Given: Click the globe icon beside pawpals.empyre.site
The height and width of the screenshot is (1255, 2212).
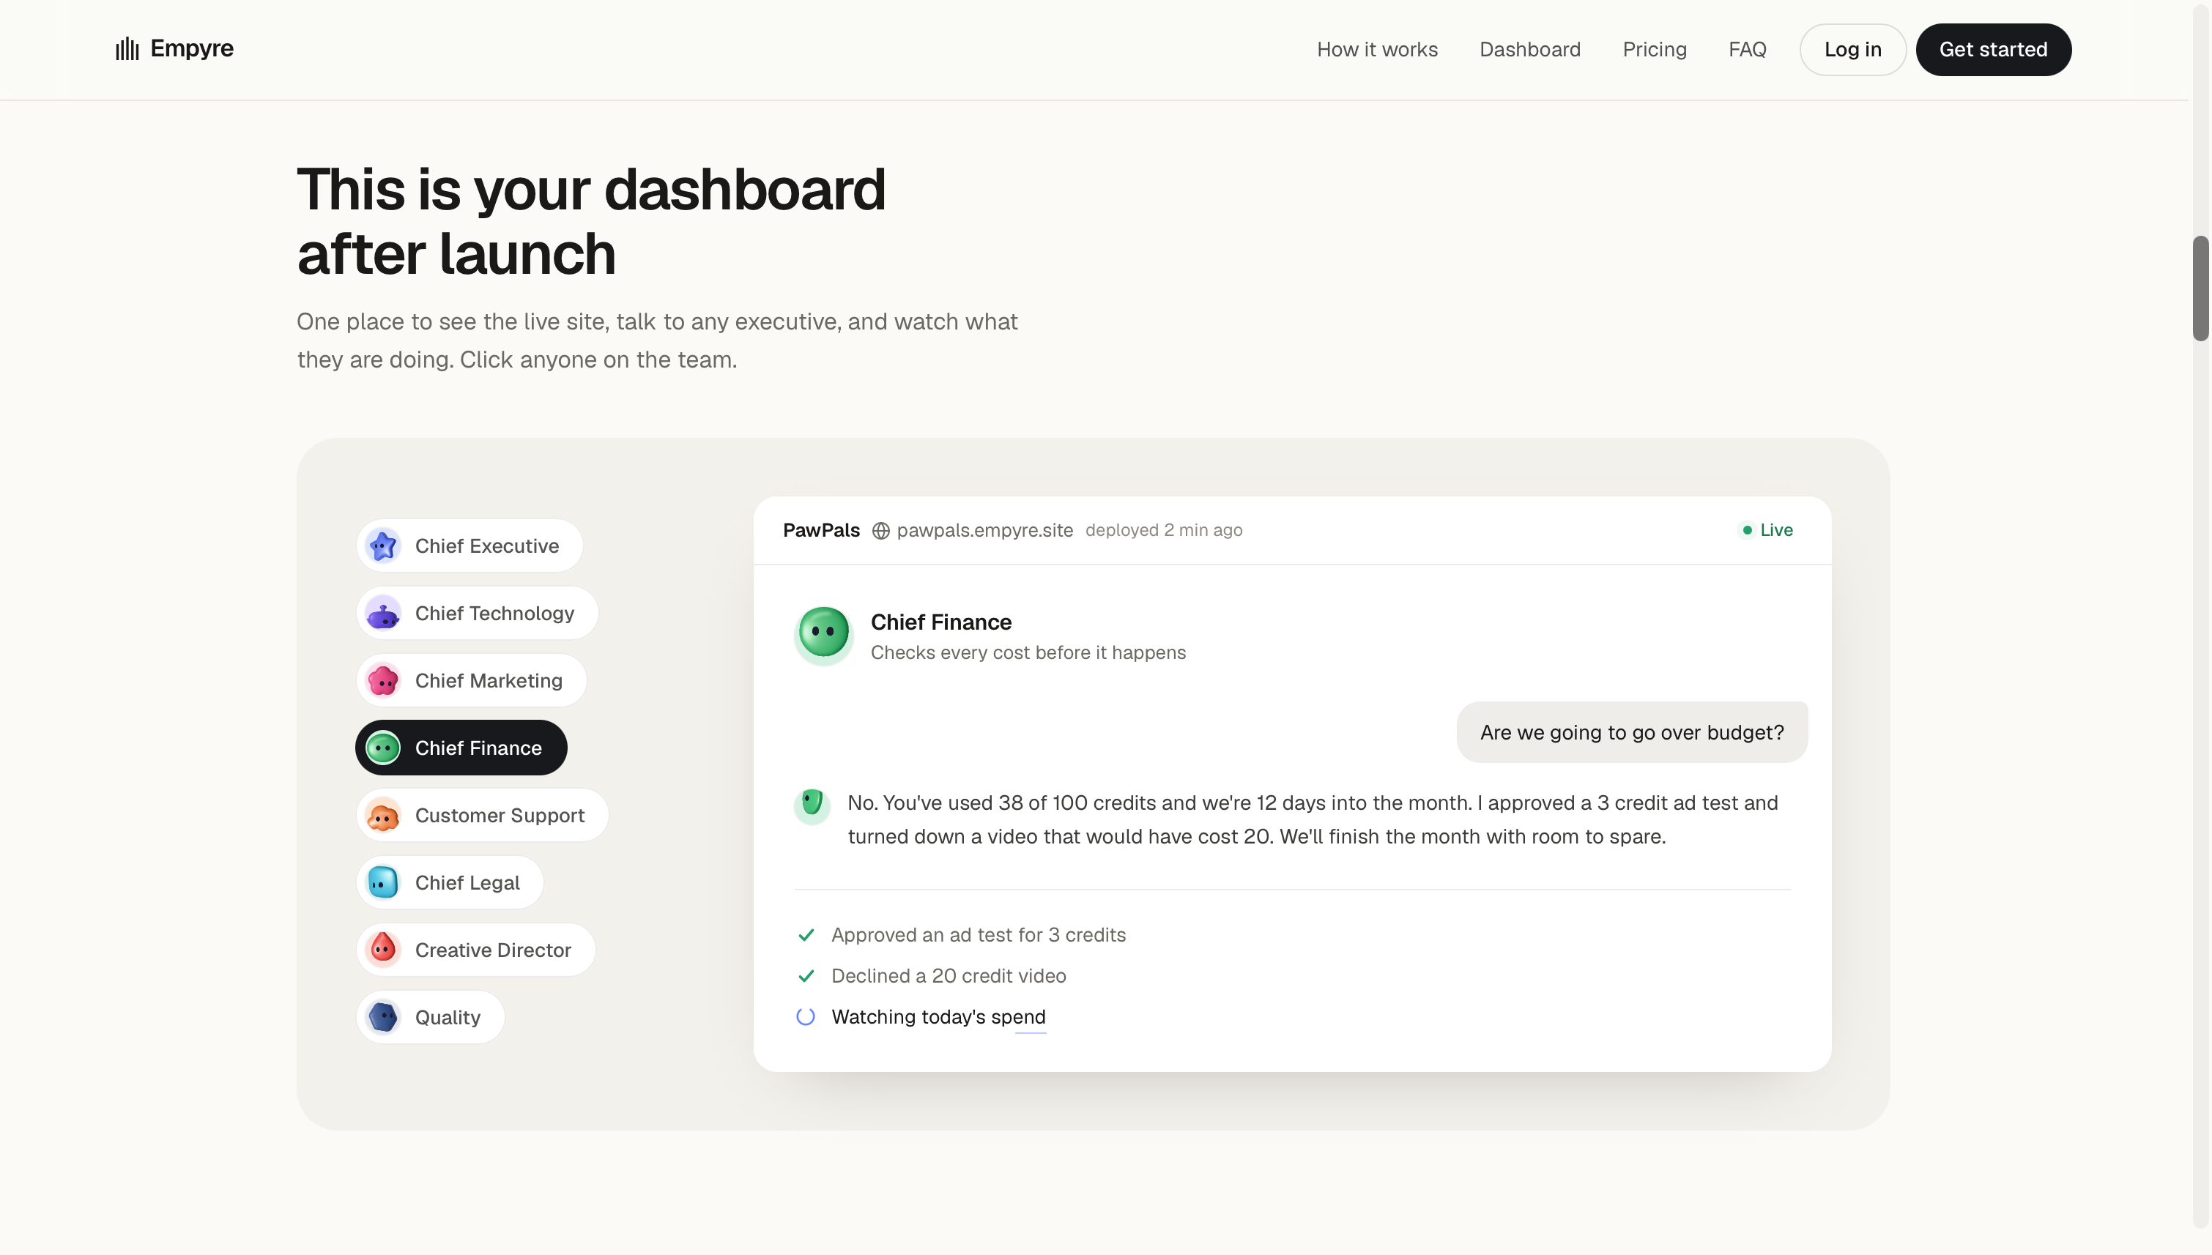Looking at the screenshot, I should (880, 531).
